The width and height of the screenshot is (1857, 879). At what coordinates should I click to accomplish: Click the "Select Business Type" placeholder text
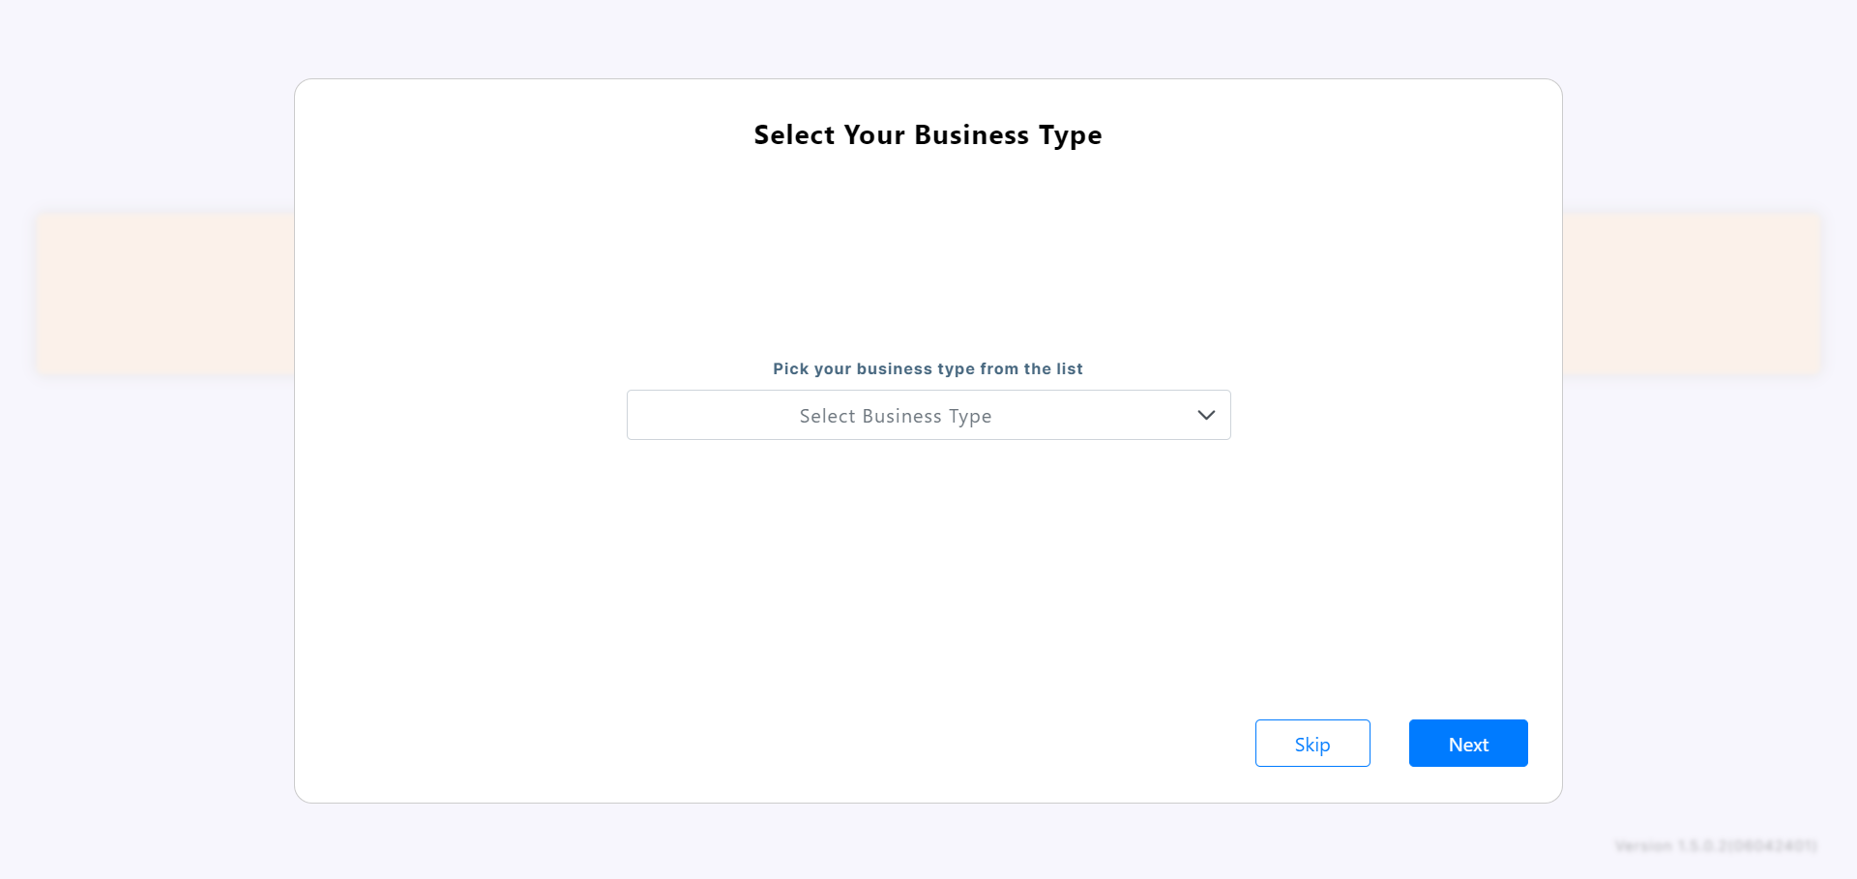click(895, 416)
